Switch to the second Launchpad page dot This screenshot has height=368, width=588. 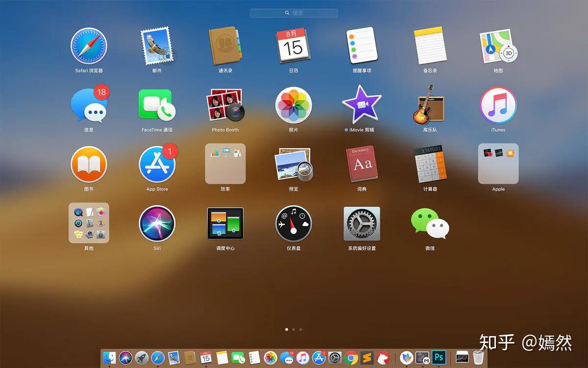click(293, 330)
